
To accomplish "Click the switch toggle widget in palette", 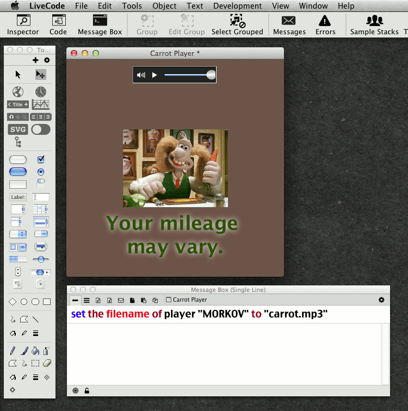I will 41,129.
